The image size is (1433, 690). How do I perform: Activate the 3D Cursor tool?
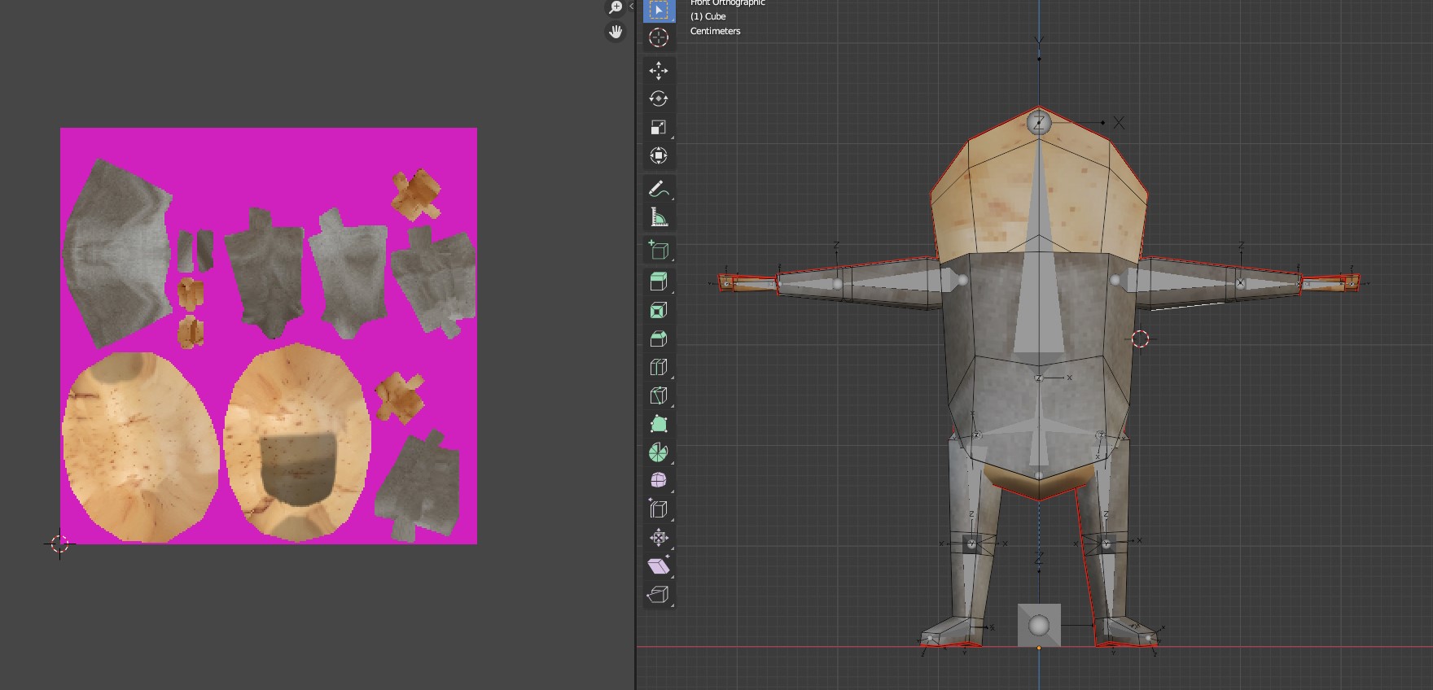pos(659,37)
